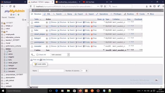The width and height of the screenshot is (165, 93).
Task: Star the anggota table as favorite
Action: pyautogui.click(x=47, y=26)
